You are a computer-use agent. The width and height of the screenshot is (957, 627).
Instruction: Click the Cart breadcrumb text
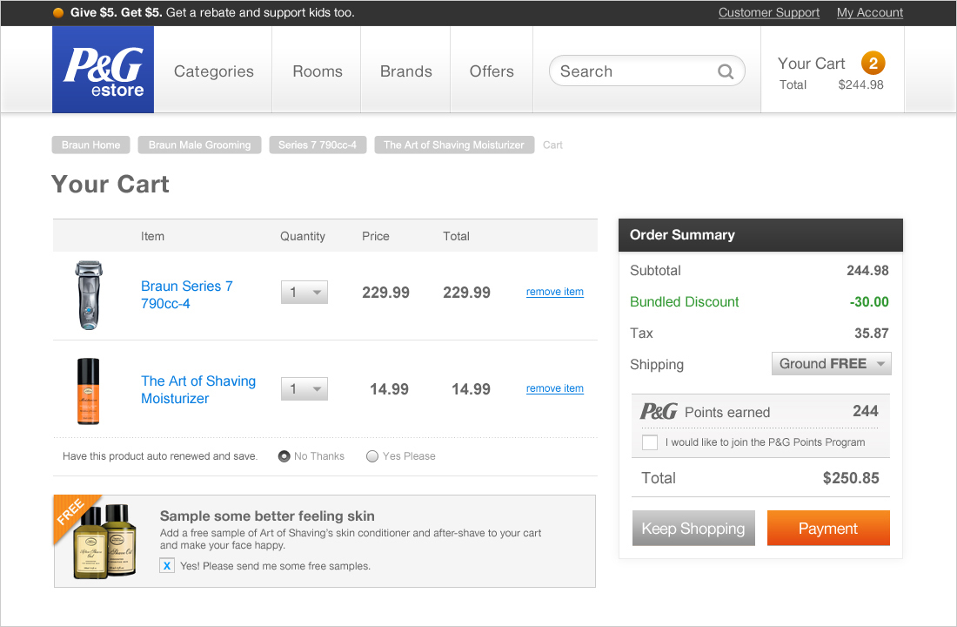point(552,145)
